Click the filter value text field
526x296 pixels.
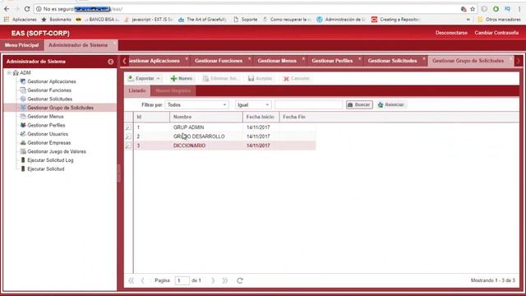[x=309, y=105]
